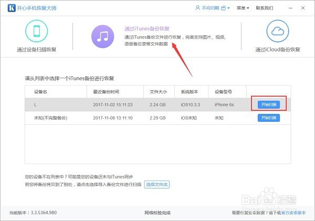The height and width of the screenshot is (221, 315).
Task: Click the 选择文件夹 button
Action: pyautogui.click(x=156, y=184)
